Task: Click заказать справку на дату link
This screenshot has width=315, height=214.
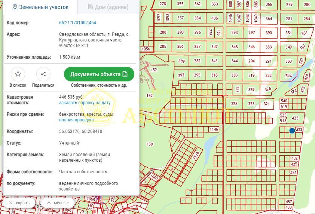Action: 85,103
